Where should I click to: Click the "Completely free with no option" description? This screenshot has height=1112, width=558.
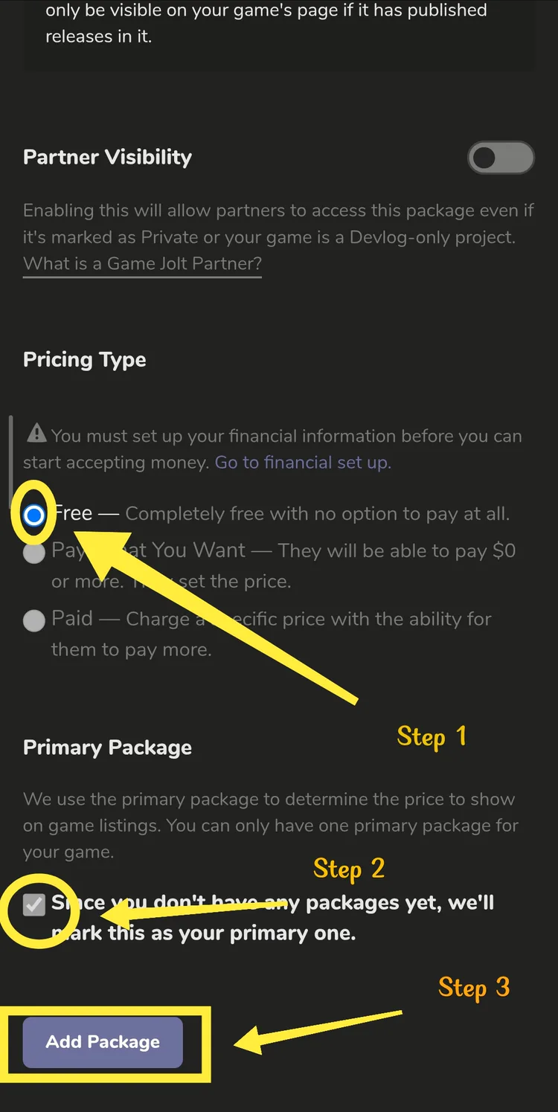(x=317, y=514)
